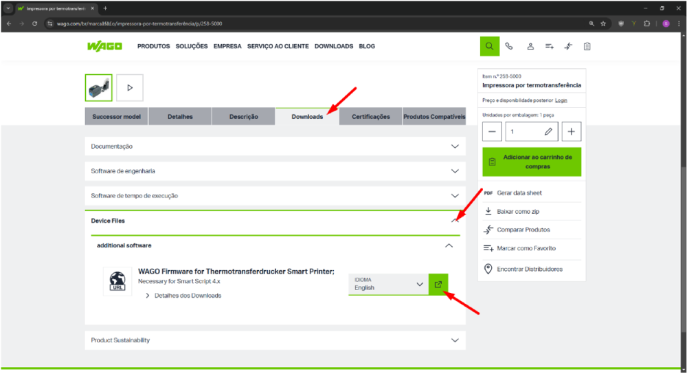The image size is (687, 374).
Task: Open the favorites list icon in header
Action: pos(550,46)
